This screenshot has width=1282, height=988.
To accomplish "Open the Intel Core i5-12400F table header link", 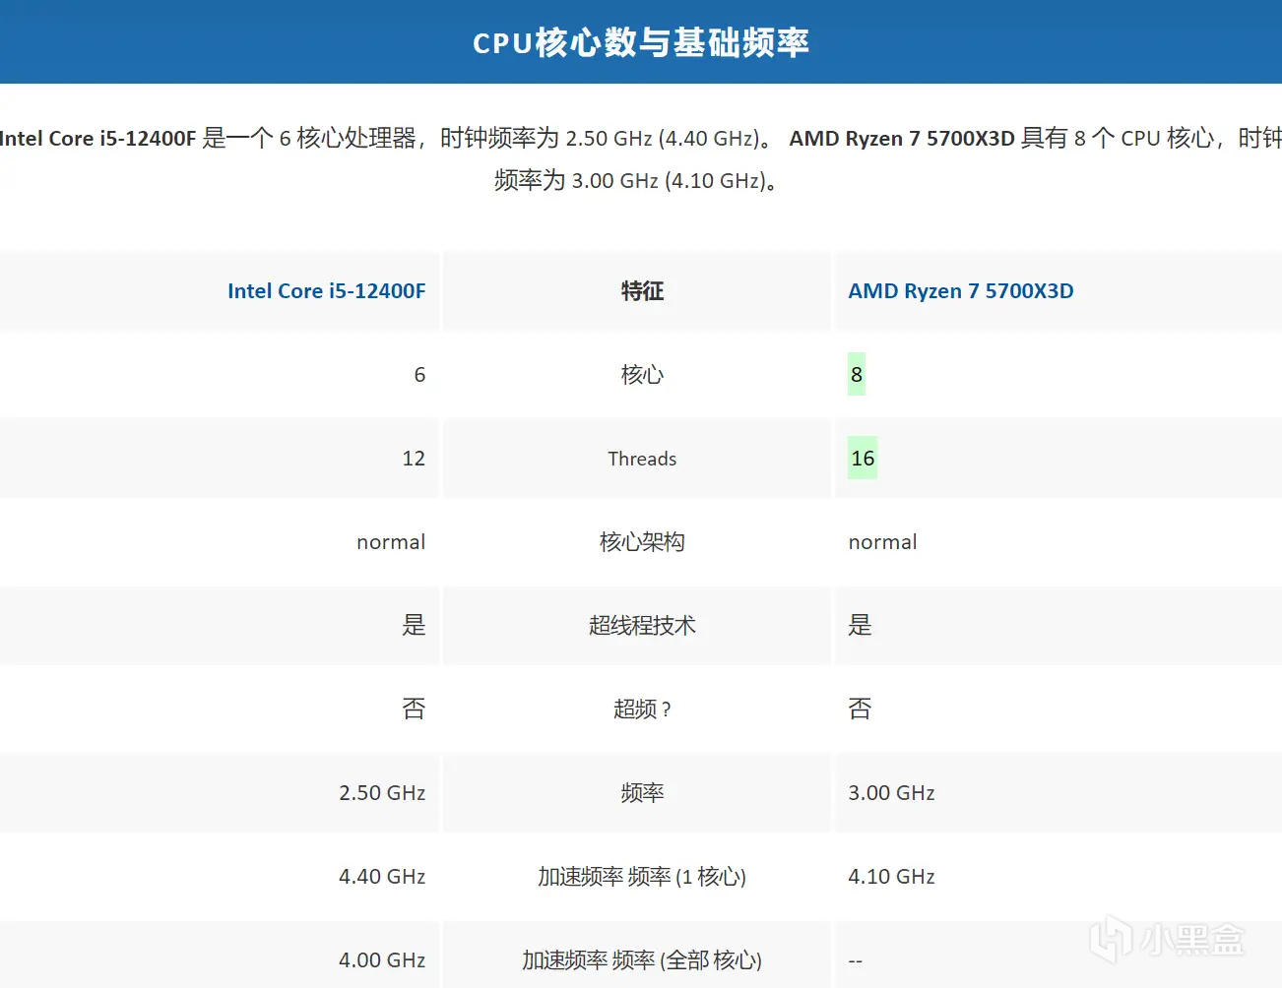I will pos(326,291).
